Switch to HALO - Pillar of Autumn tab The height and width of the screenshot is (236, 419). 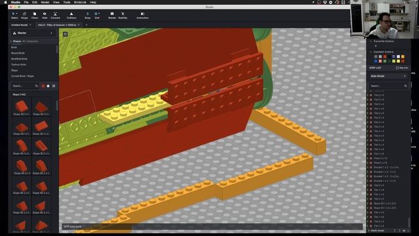[x=57, y=25]
